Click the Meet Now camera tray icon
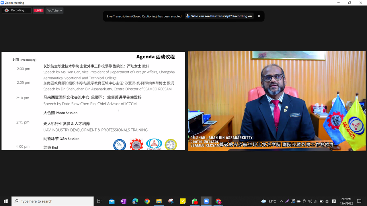 pos(304,201)
